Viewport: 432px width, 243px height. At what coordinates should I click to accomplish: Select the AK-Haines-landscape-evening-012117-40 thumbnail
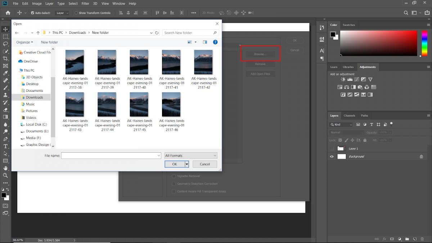point(139,62)
